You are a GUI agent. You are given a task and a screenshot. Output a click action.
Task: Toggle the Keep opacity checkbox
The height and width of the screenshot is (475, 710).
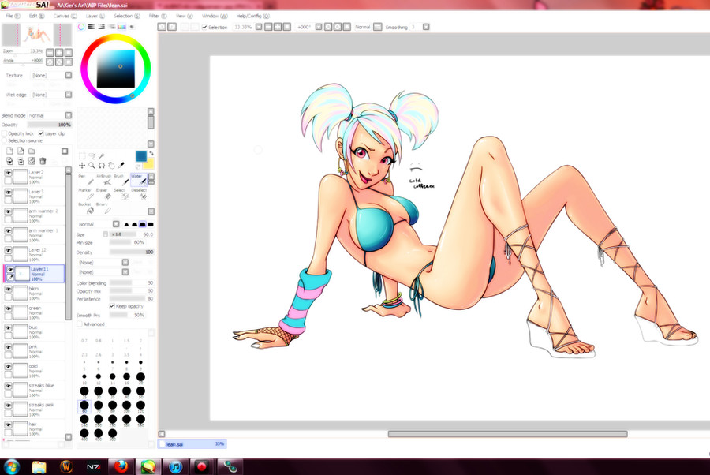(x=112, y=306)
